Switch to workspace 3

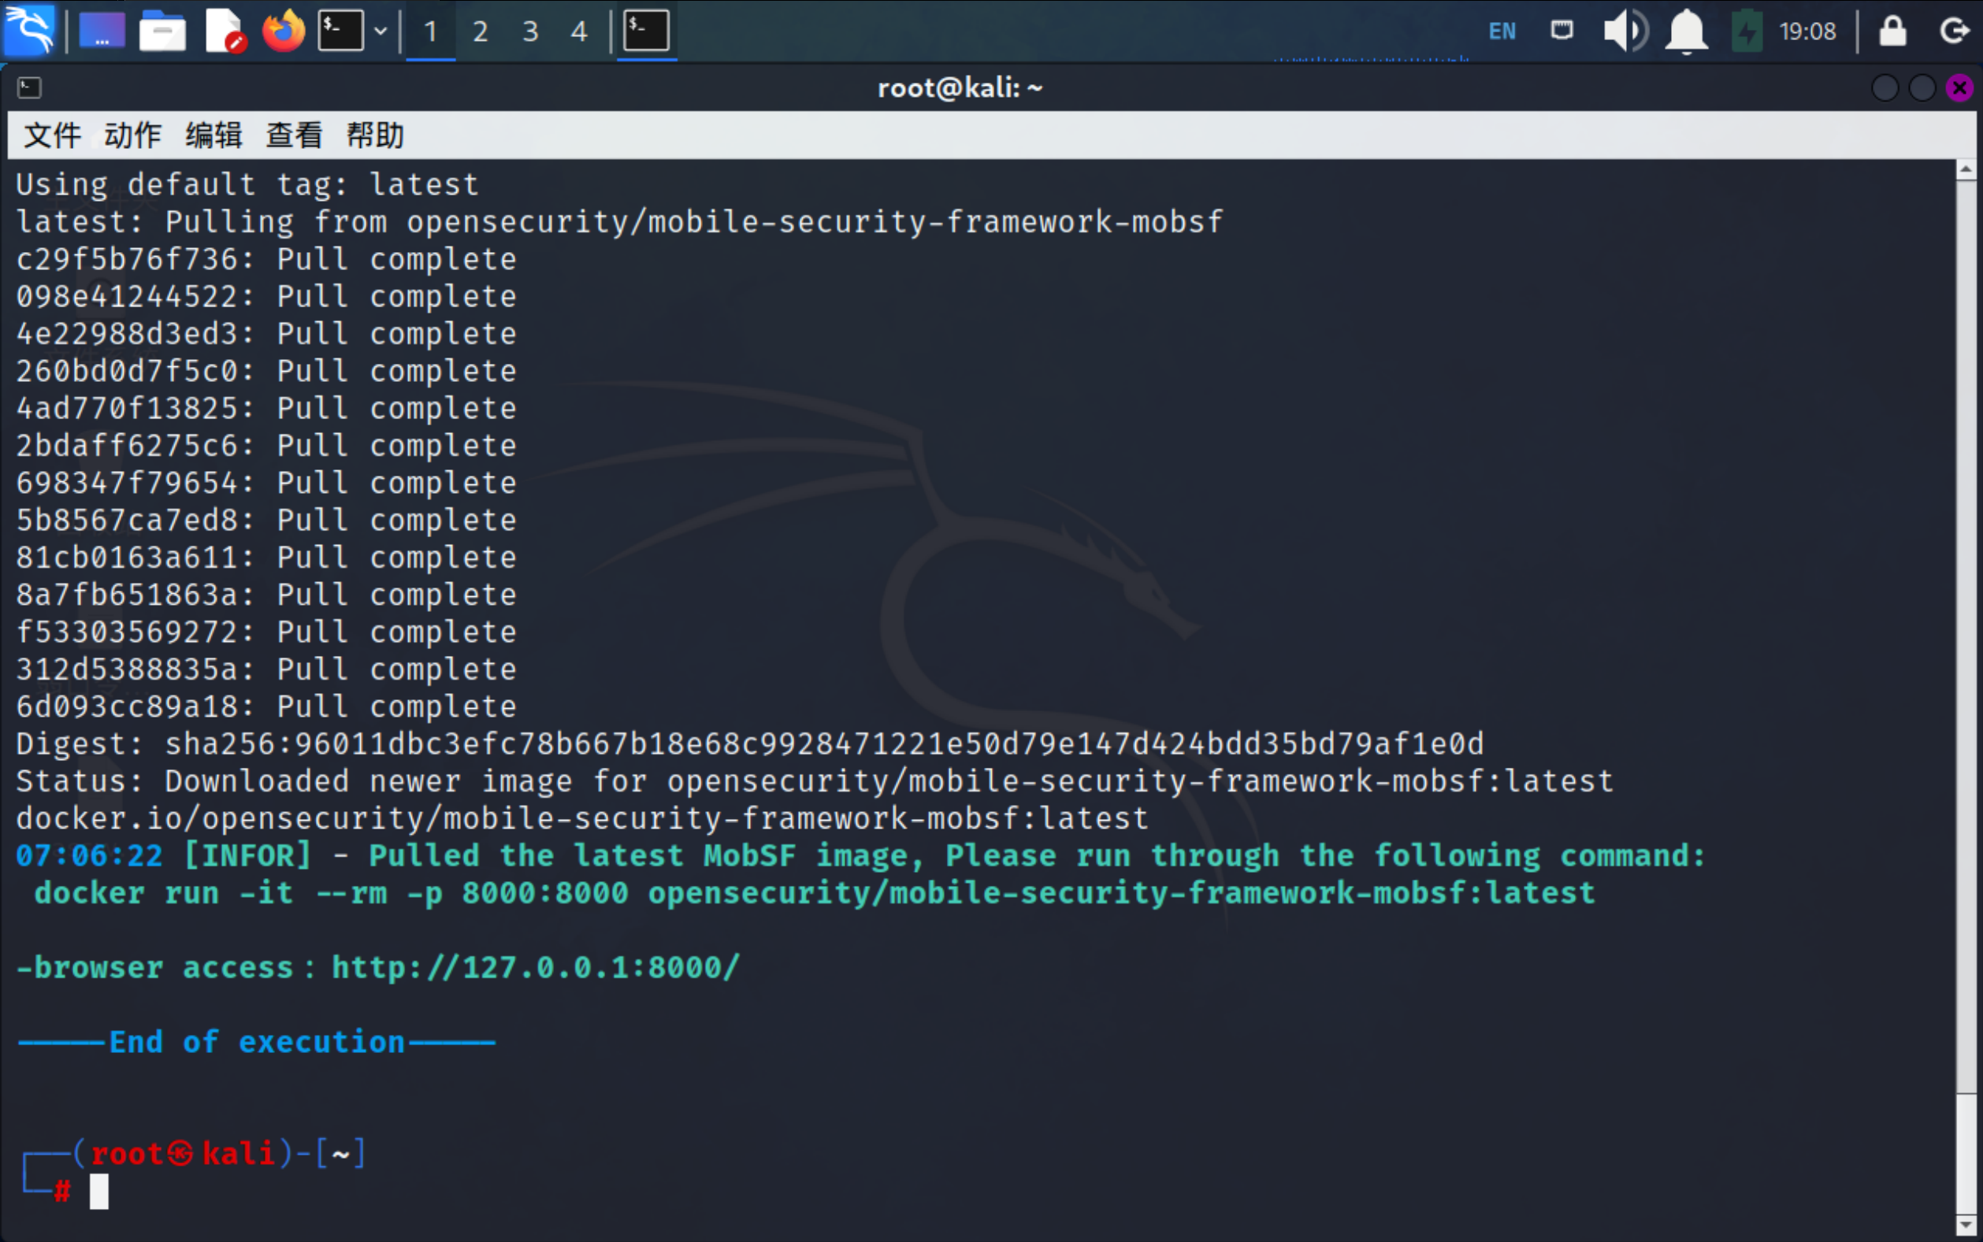pos(530,32)
